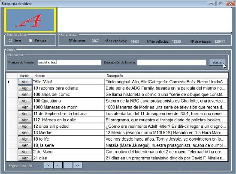Click the Acción column header
Viewport: 236px width, 174px height.
click(25, 76)
